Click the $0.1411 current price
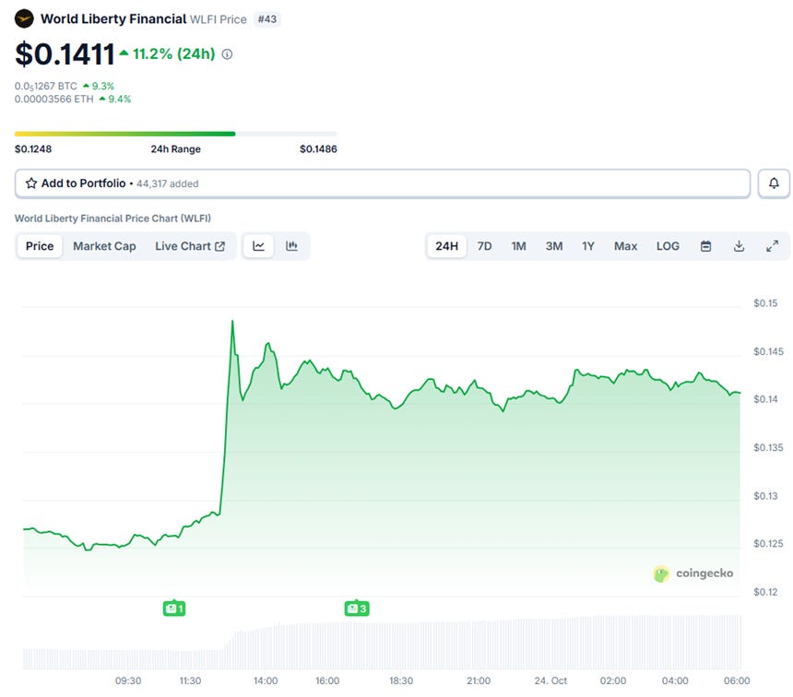 tap(65, 54)
